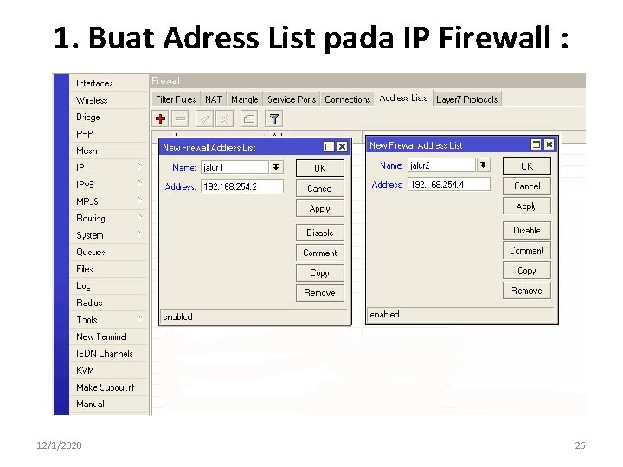Click Cancel in jalur2 dialog

(527, 186)
